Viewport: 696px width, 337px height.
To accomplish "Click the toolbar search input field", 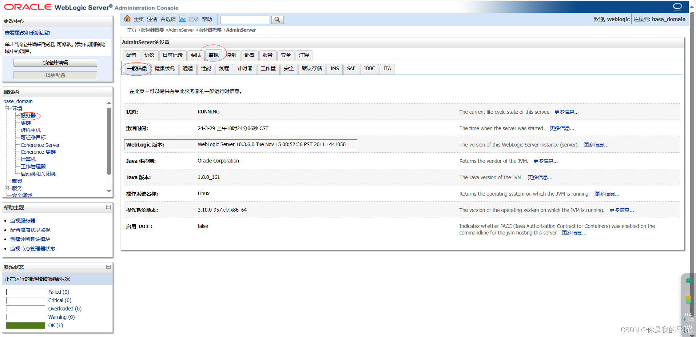I will pyautogui.click(x=245, y=20).
